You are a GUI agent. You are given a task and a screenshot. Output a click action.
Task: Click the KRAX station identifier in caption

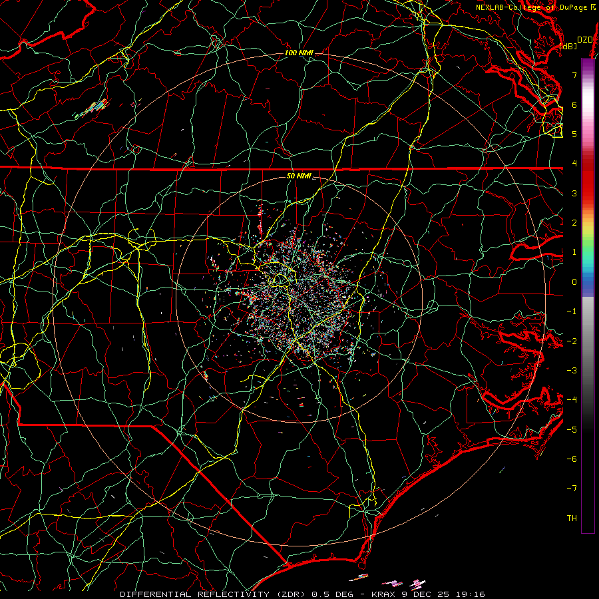click(383, 594)
